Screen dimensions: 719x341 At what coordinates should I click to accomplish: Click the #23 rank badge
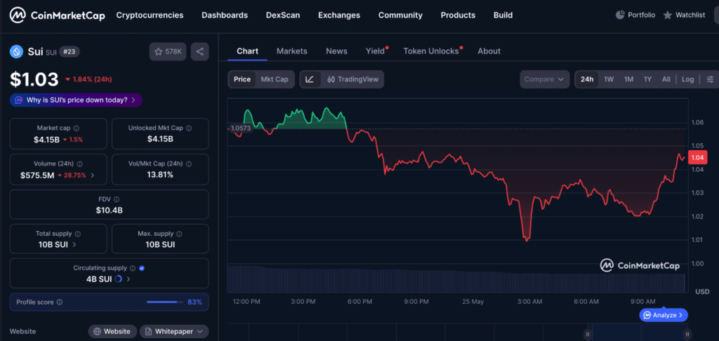tap(70, 52)
